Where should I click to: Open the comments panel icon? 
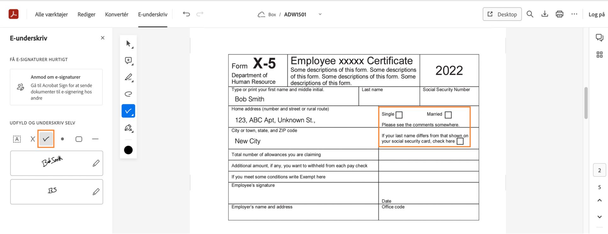pos(599,38)
